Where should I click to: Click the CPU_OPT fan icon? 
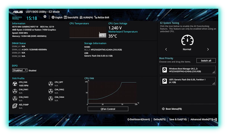pos(51,84)
